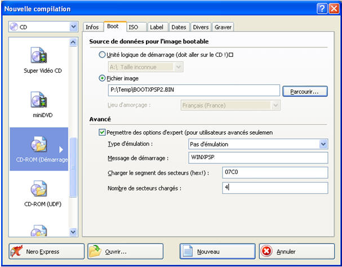This screenshot has height=267, width=342.
Task: Select the Super Vidéo CD compilation icon
Action: pos(39,55)
